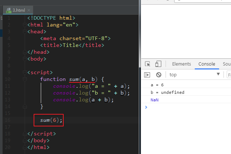Click the closing html fold marker on line 20
The image size is (231, 154).
tap(25, 147)
